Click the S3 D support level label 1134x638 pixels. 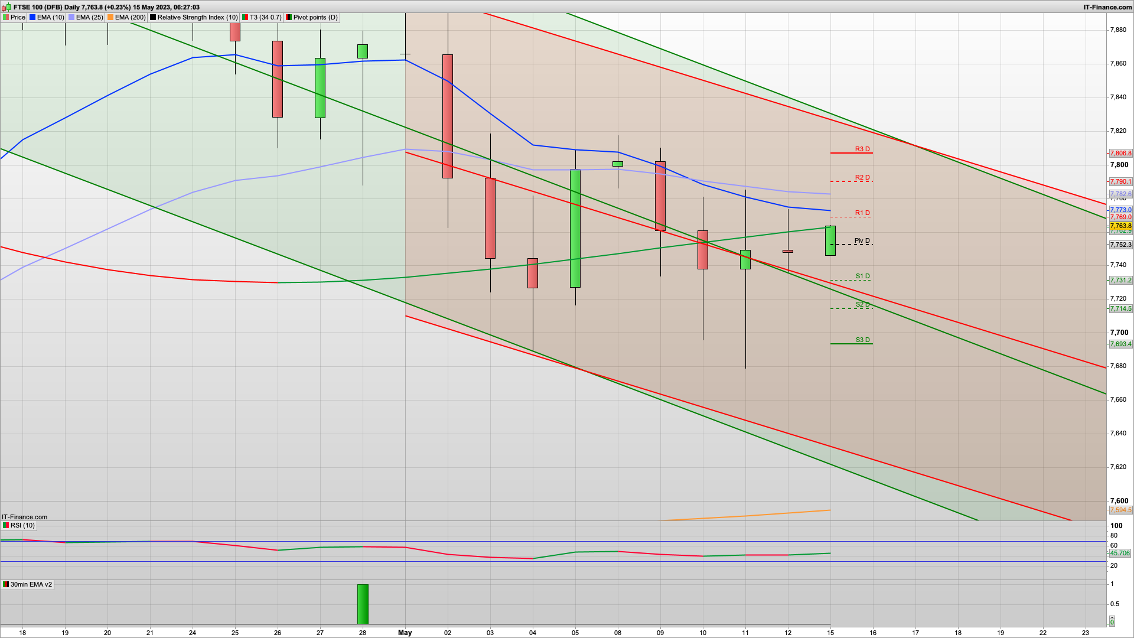coord(862,340)
